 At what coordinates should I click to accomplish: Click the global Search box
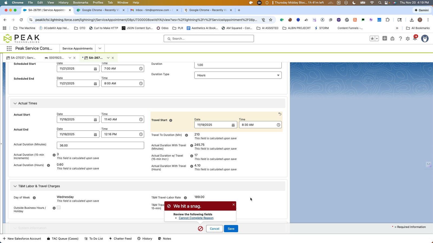click(209, 39)
